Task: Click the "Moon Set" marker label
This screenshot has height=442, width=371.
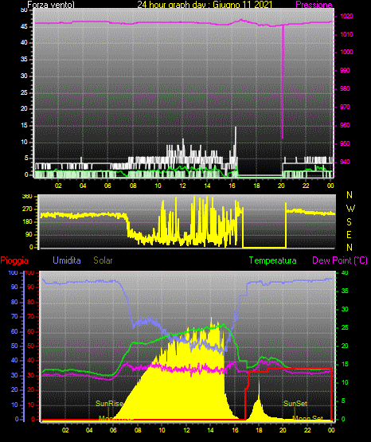Action: pyautogui.click(x=307, y=418)
